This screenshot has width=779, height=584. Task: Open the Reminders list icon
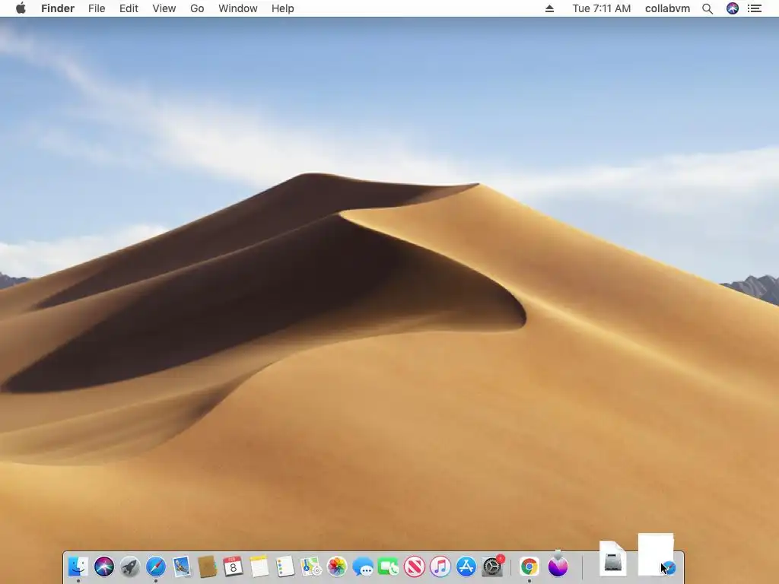pyautogui.click(x=285, y=566)
